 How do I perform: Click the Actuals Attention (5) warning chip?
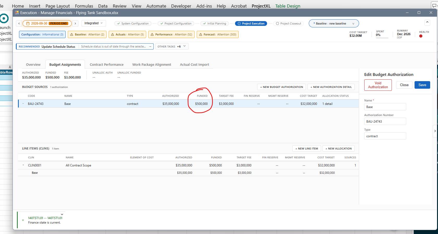point(127,34)
